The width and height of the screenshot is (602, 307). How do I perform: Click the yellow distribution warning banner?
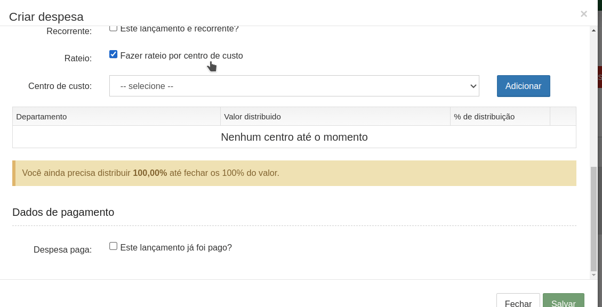(294, 173)
